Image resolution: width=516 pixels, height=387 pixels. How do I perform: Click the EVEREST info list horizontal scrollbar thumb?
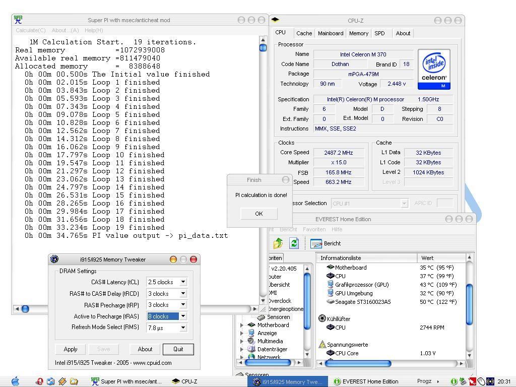click(358, 363)
